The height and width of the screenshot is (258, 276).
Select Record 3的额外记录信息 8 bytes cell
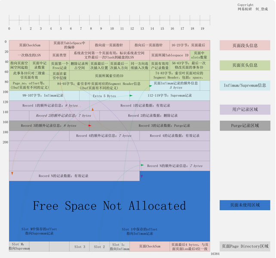click(49, 126)
